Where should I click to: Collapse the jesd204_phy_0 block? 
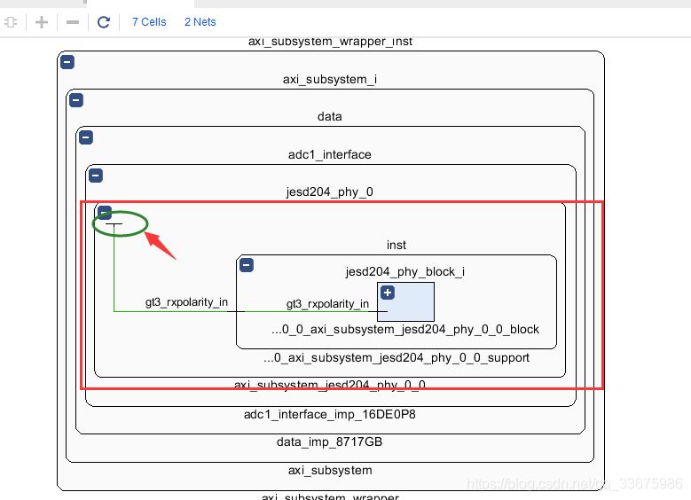tap(105, 213)
